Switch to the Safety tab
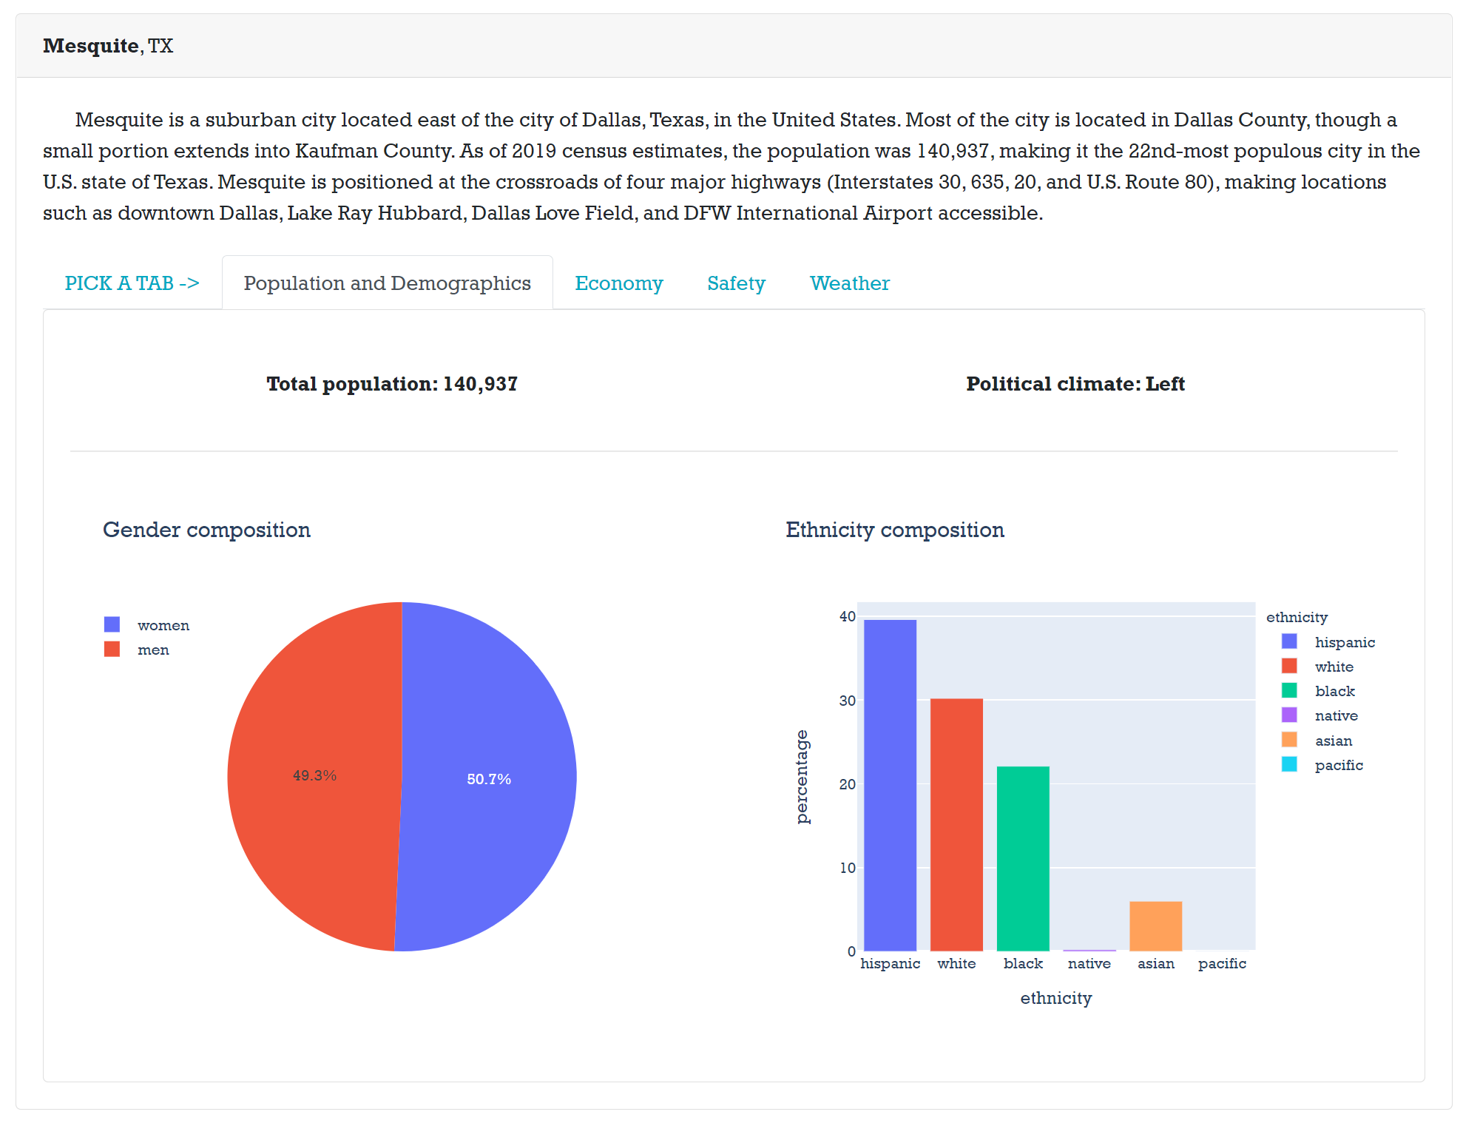Viewport: 1480px width, 1123px height. click(735, 283)
